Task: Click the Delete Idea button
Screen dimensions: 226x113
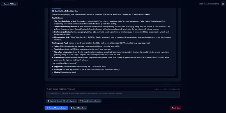Action: (x=176, y=108)
